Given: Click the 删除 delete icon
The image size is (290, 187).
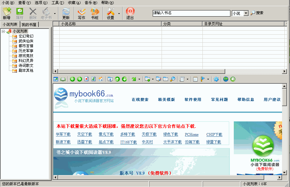Looking at the screenshot, I should pyautogui.click(x=33, y=13).
